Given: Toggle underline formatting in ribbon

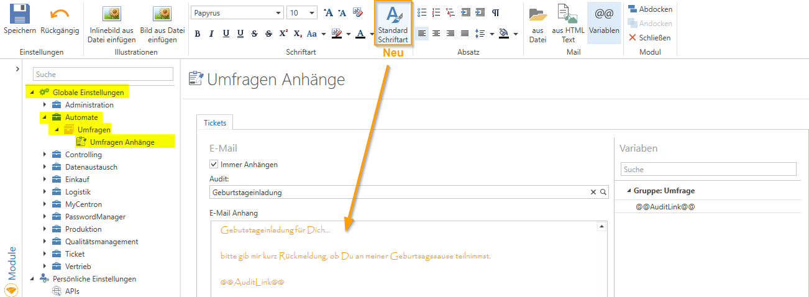Looking at the screenshot, I should 226,34.
